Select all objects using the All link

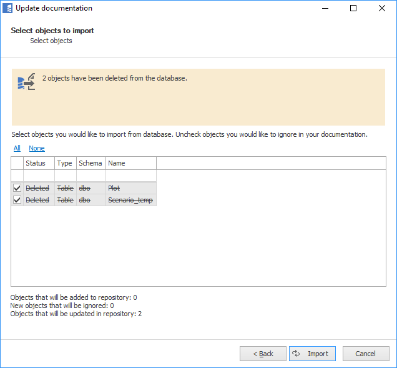point(17,148)
